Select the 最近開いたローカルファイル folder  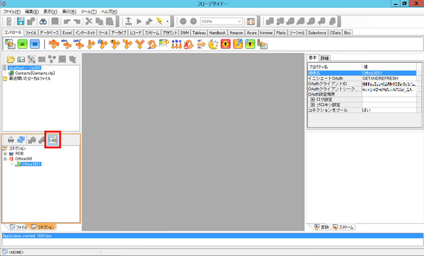(x=30, y=79)
